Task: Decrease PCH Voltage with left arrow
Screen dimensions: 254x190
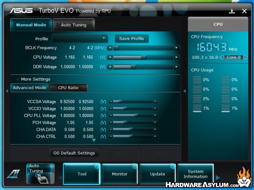Action: (110, 122)
